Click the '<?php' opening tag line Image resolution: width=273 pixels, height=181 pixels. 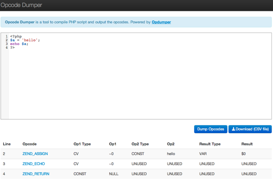[16, 36]
